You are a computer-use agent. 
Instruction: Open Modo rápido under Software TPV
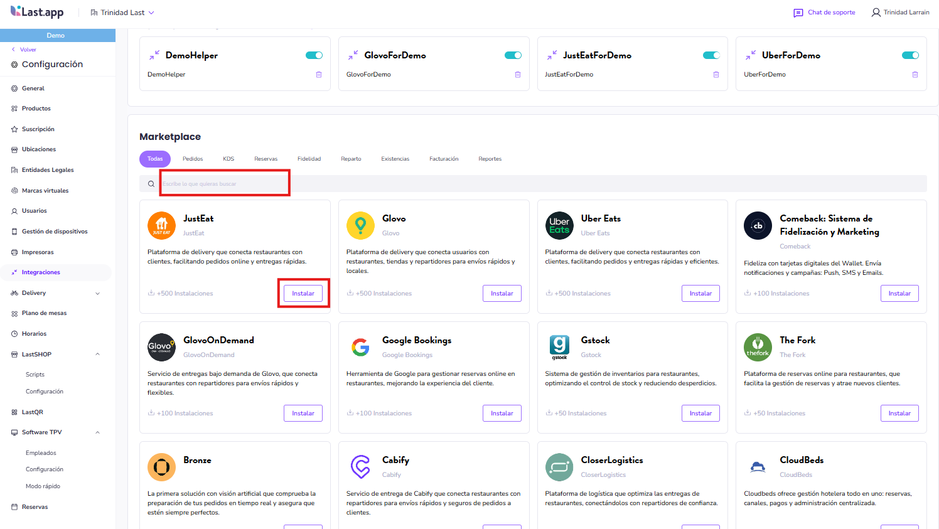point(43,486)
